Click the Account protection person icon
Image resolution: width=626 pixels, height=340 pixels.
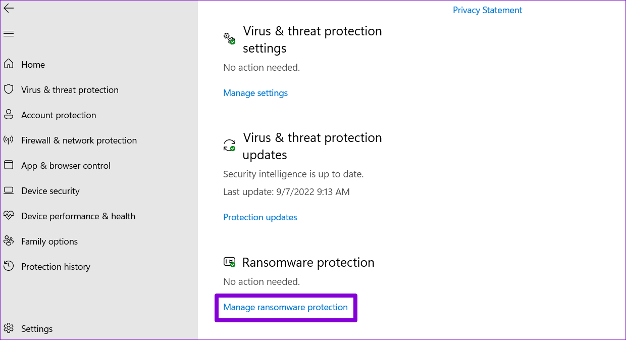tap(9, 115)
